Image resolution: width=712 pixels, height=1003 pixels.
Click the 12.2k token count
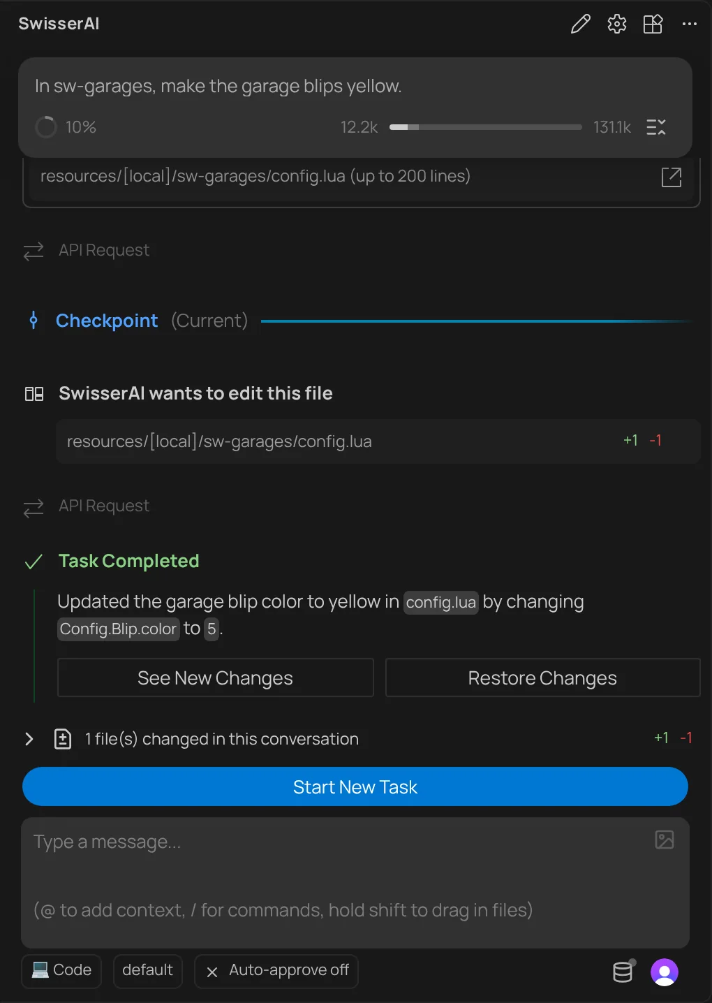359,127
